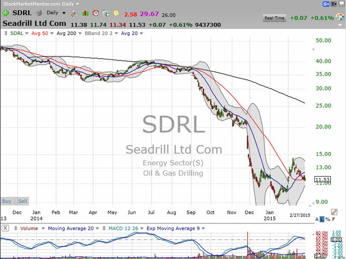Open the Daily timeframe dropdown

64,13
